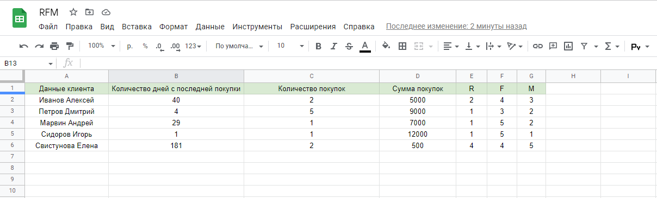Open the functions sigma menu
This screenshot has height=198, width=657.
click(612, 46)
